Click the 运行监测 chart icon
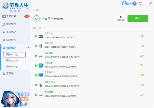This screenshot has width=154, height=108. 7,61
